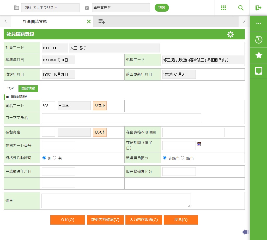The width and height of the screenshot is (267, 240).
Task: Click the 変更内容確認(V) button
Action: (105, 220)
